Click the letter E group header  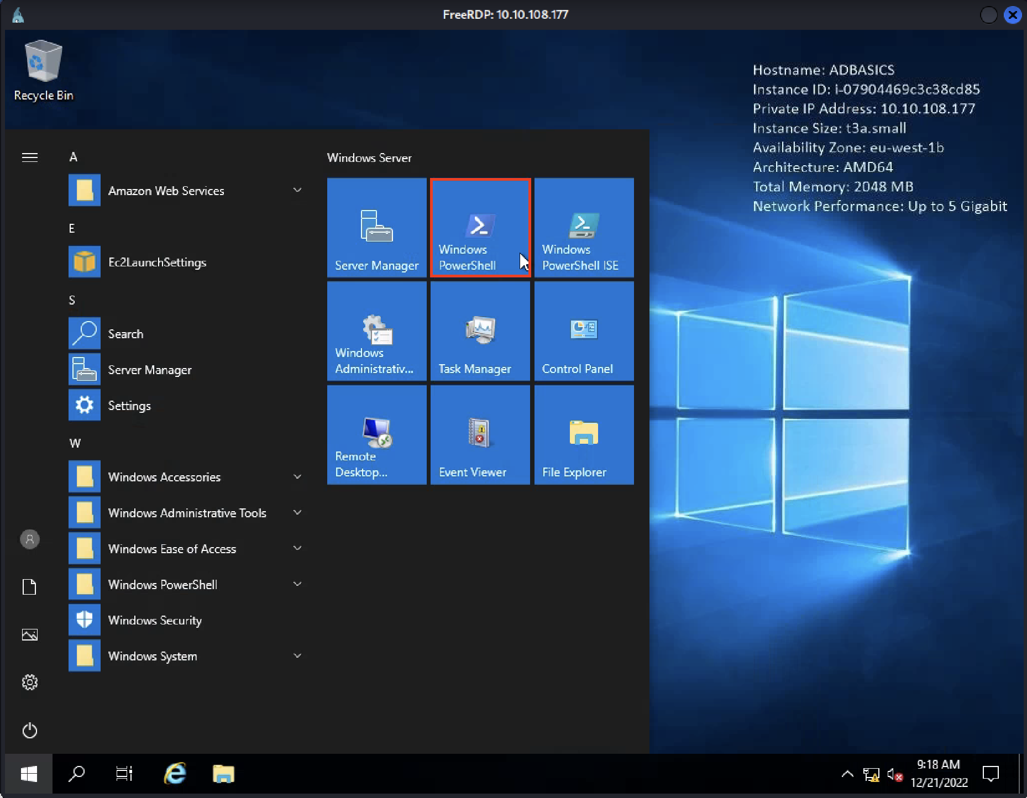click(x=72, y=228)
